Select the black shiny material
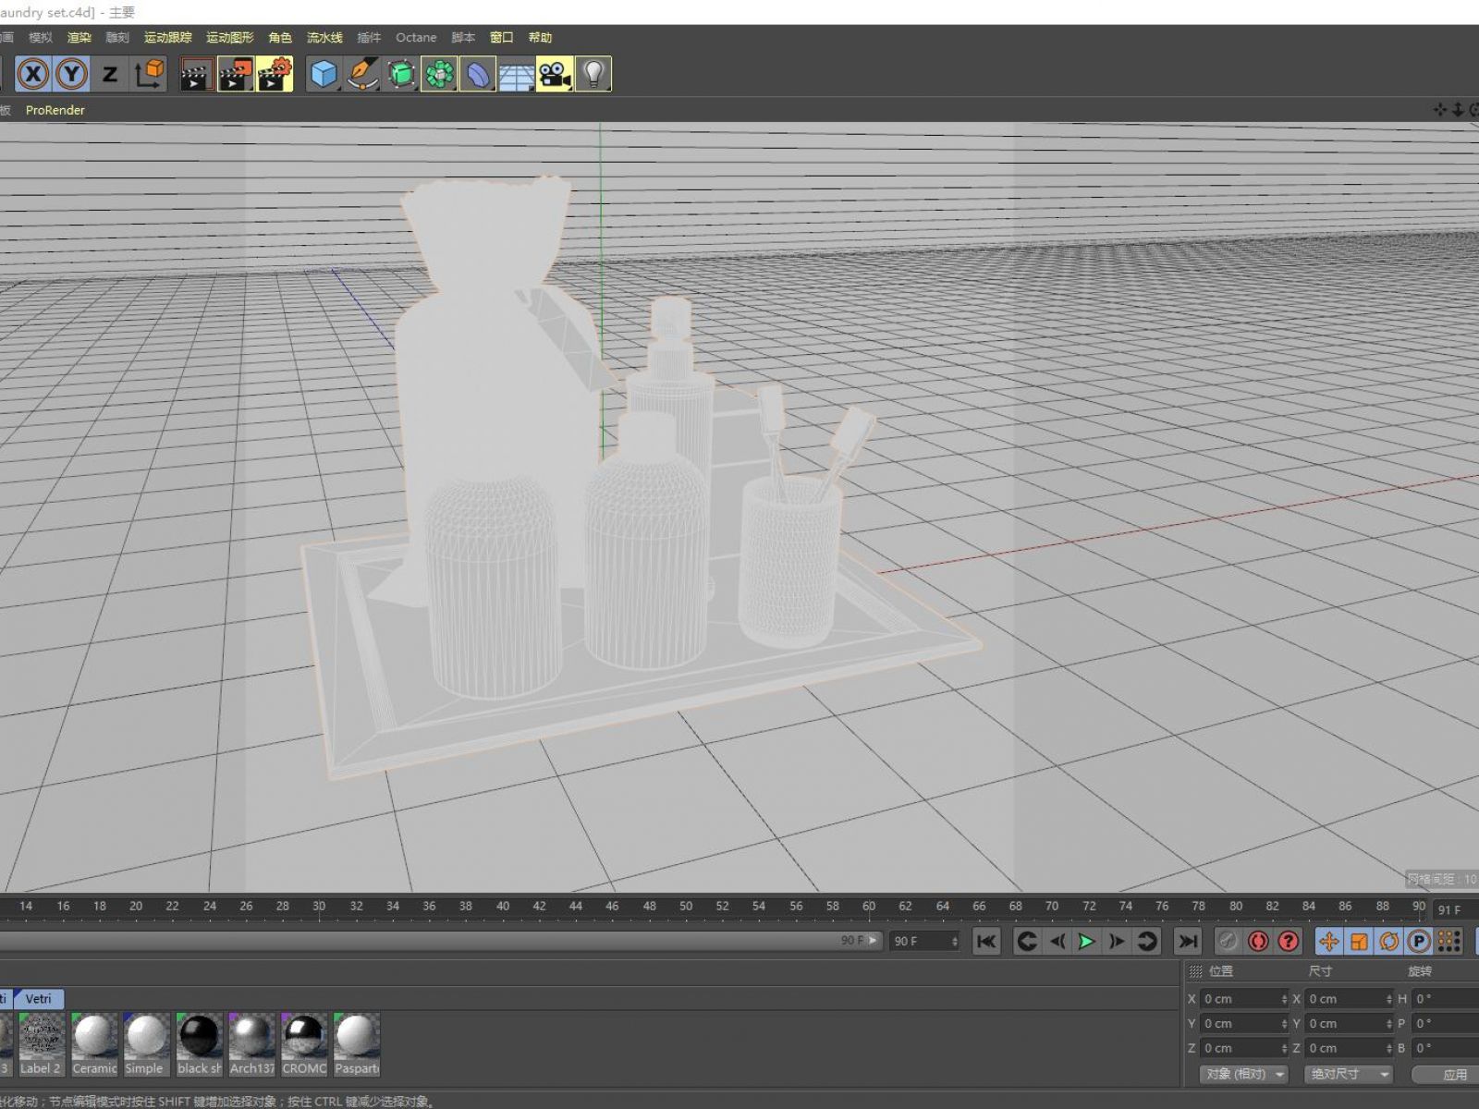 (x=199, y=1044)
